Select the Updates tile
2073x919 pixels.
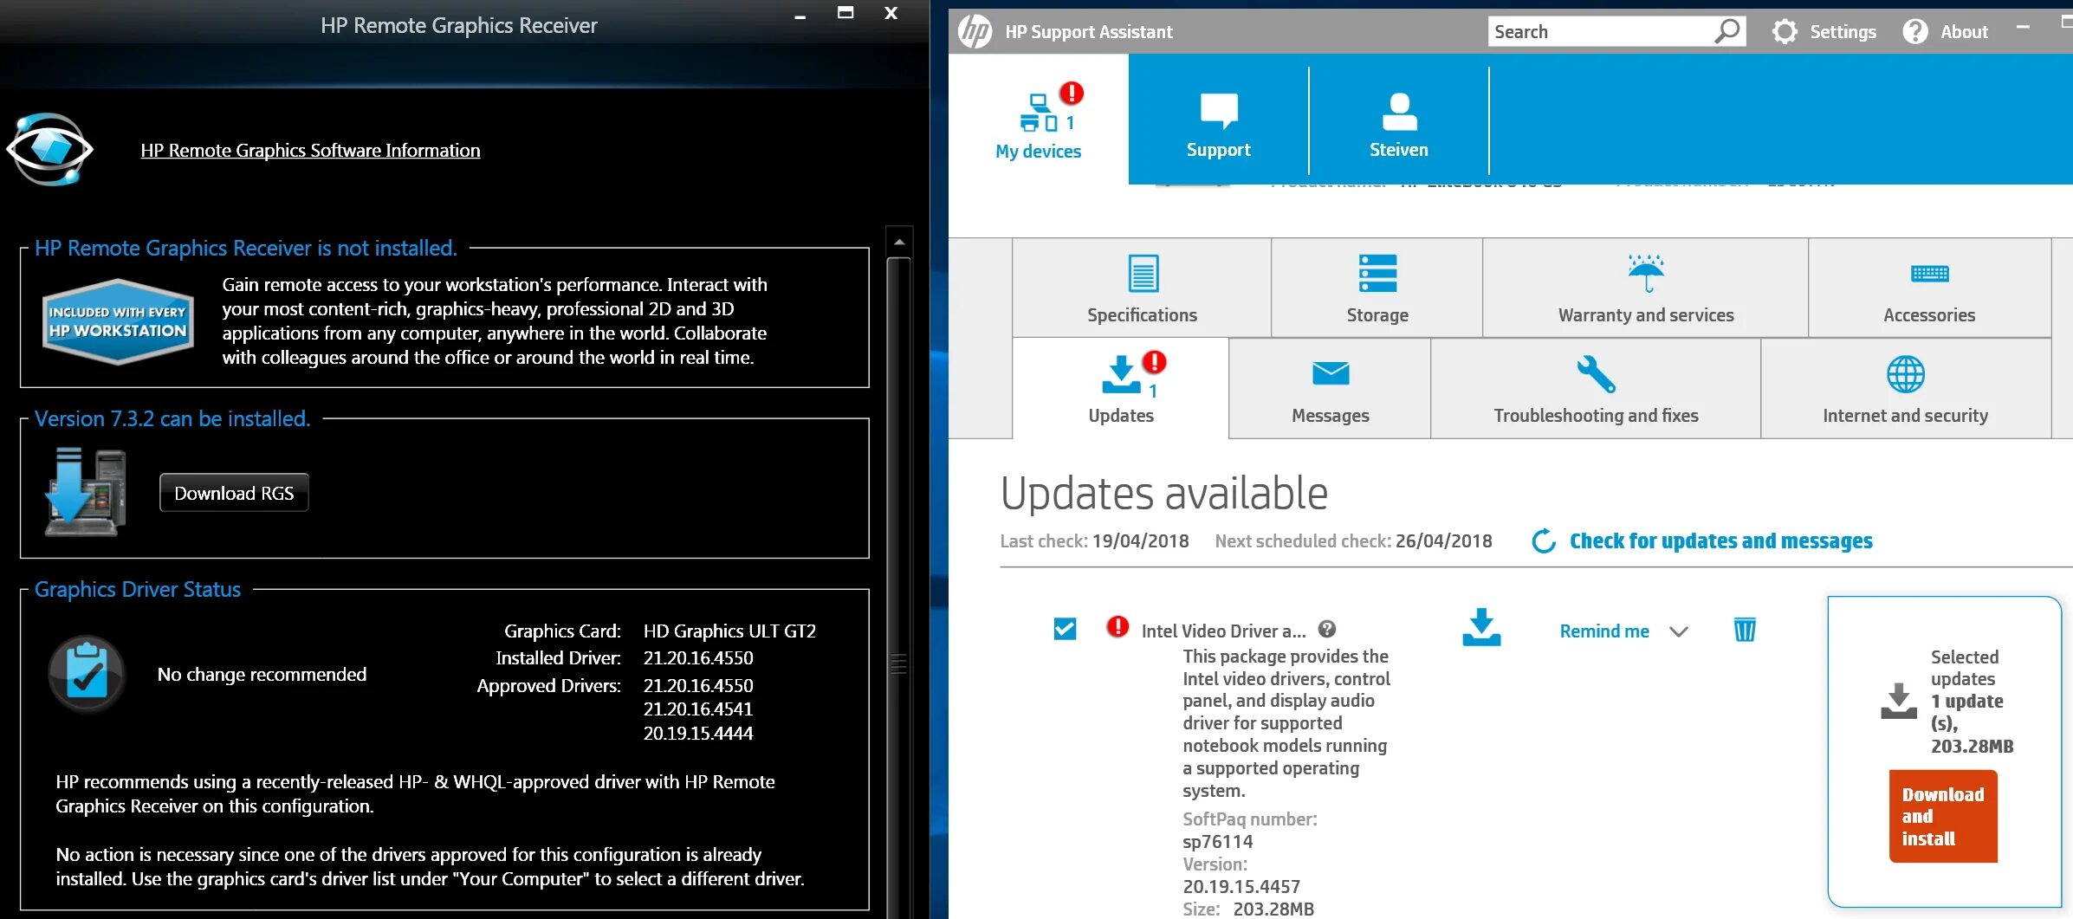(x=1121, y=389)
